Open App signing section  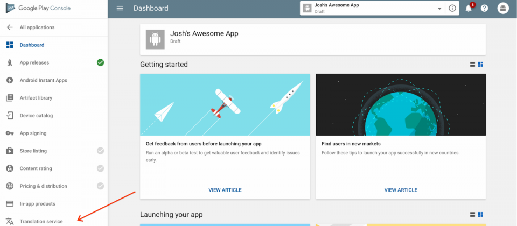[33, 133]
